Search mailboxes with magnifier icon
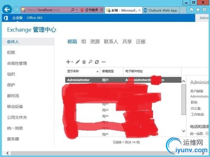This screenshot has width=210, height=157. click(x=90, y=62)
